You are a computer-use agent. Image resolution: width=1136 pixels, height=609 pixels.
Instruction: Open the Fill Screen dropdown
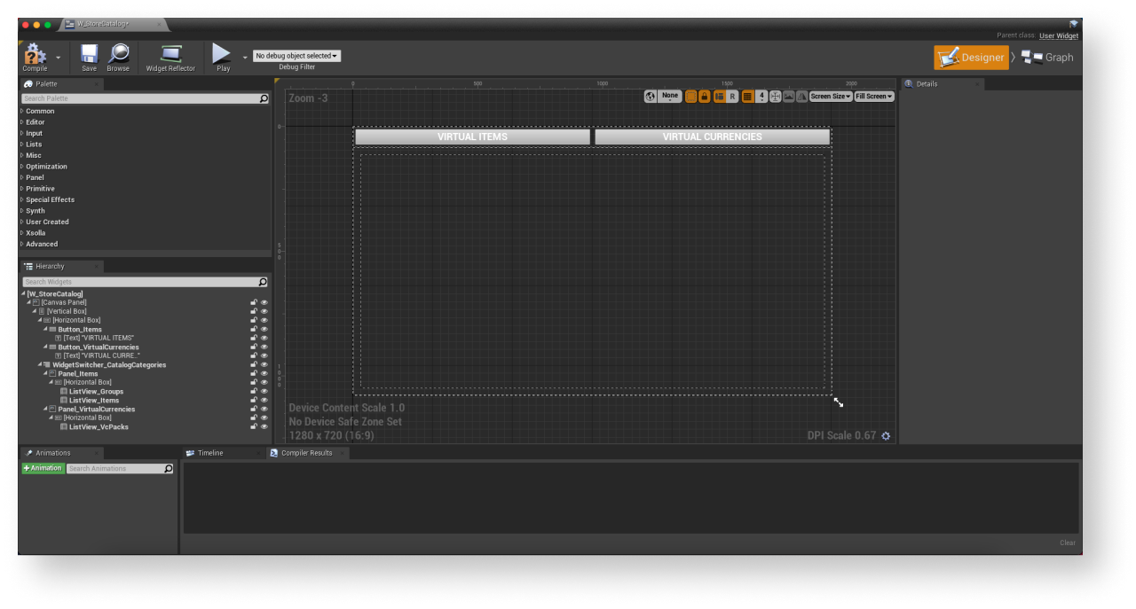point(874,97)
